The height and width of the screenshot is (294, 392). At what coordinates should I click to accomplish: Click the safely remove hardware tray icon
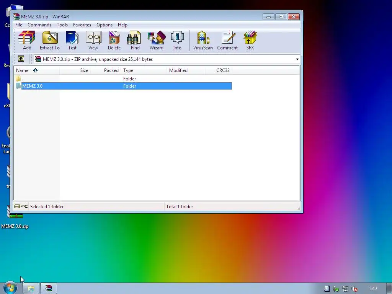[336, 289]
